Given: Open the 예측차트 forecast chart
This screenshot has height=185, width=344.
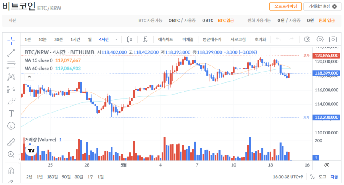Looking at the screenshot, I should click(x=166, y=39).
